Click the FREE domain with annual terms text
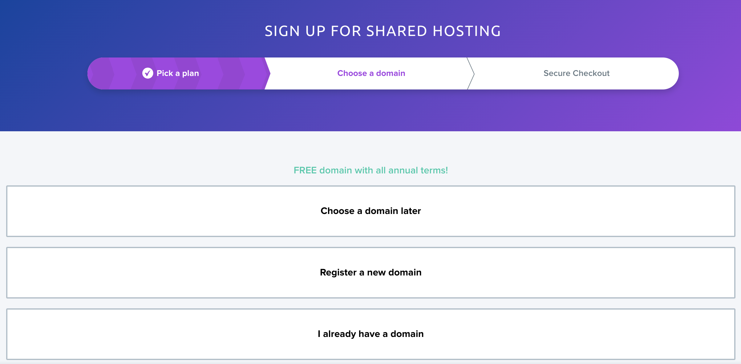The height and width of the screenshot is (364, 741). pyautogui.click(x=371, y=170)
